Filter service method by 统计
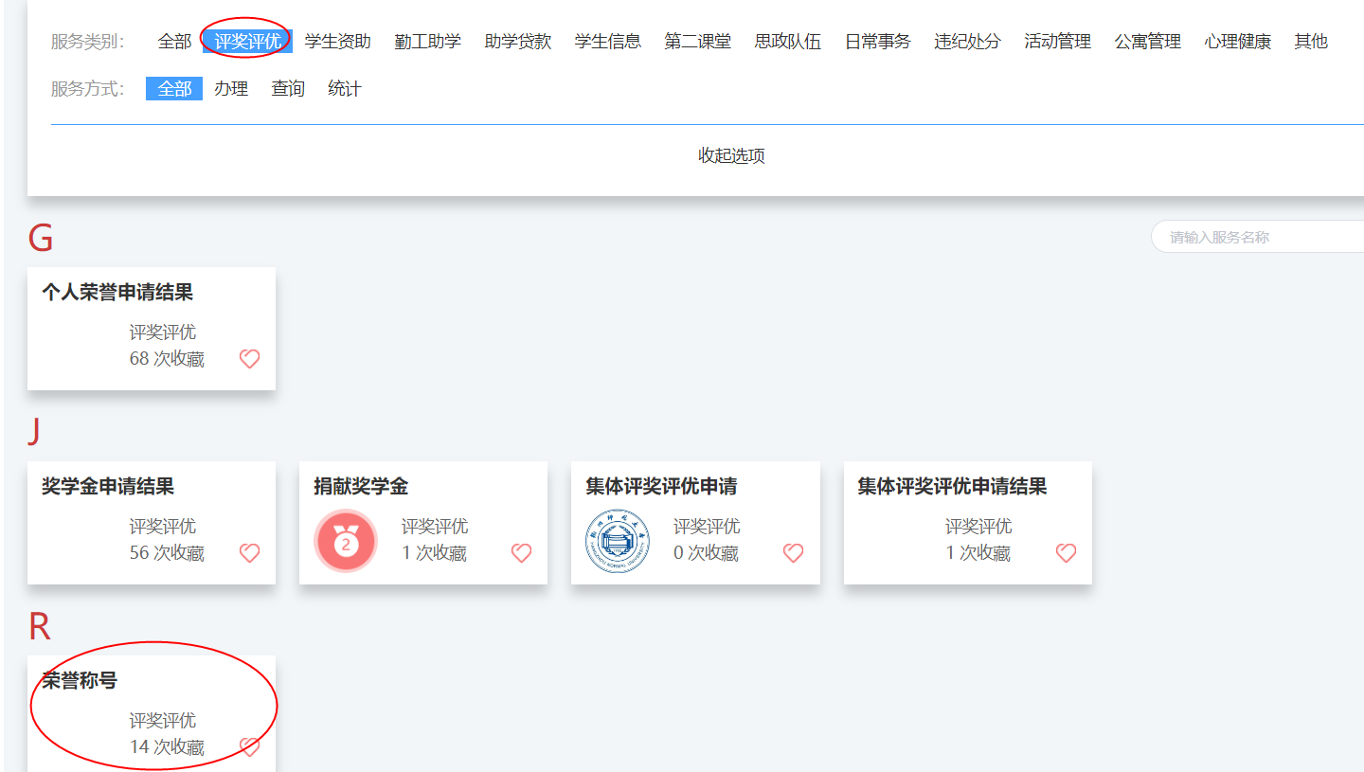 (x=345, y=89)
